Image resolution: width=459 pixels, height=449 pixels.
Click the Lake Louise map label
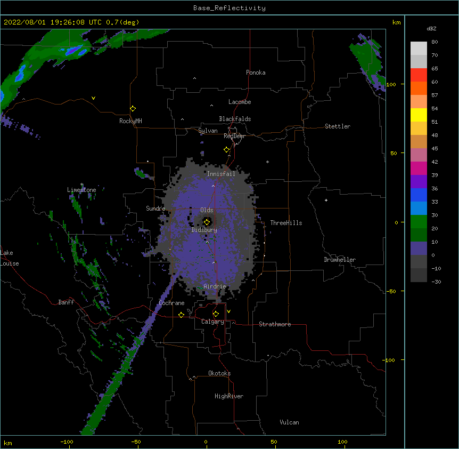pyautogui.click(x=10, y=258)
